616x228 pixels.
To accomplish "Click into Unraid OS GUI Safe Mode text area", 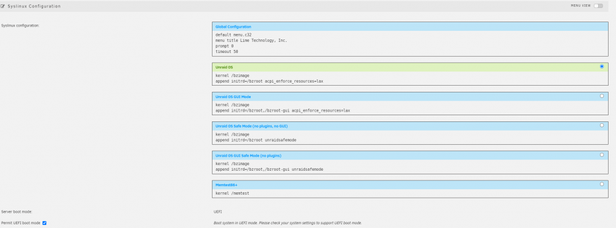I will click(x=410, y=166).
